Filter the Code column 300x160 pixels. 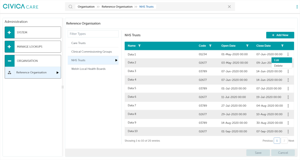(210, 46)
